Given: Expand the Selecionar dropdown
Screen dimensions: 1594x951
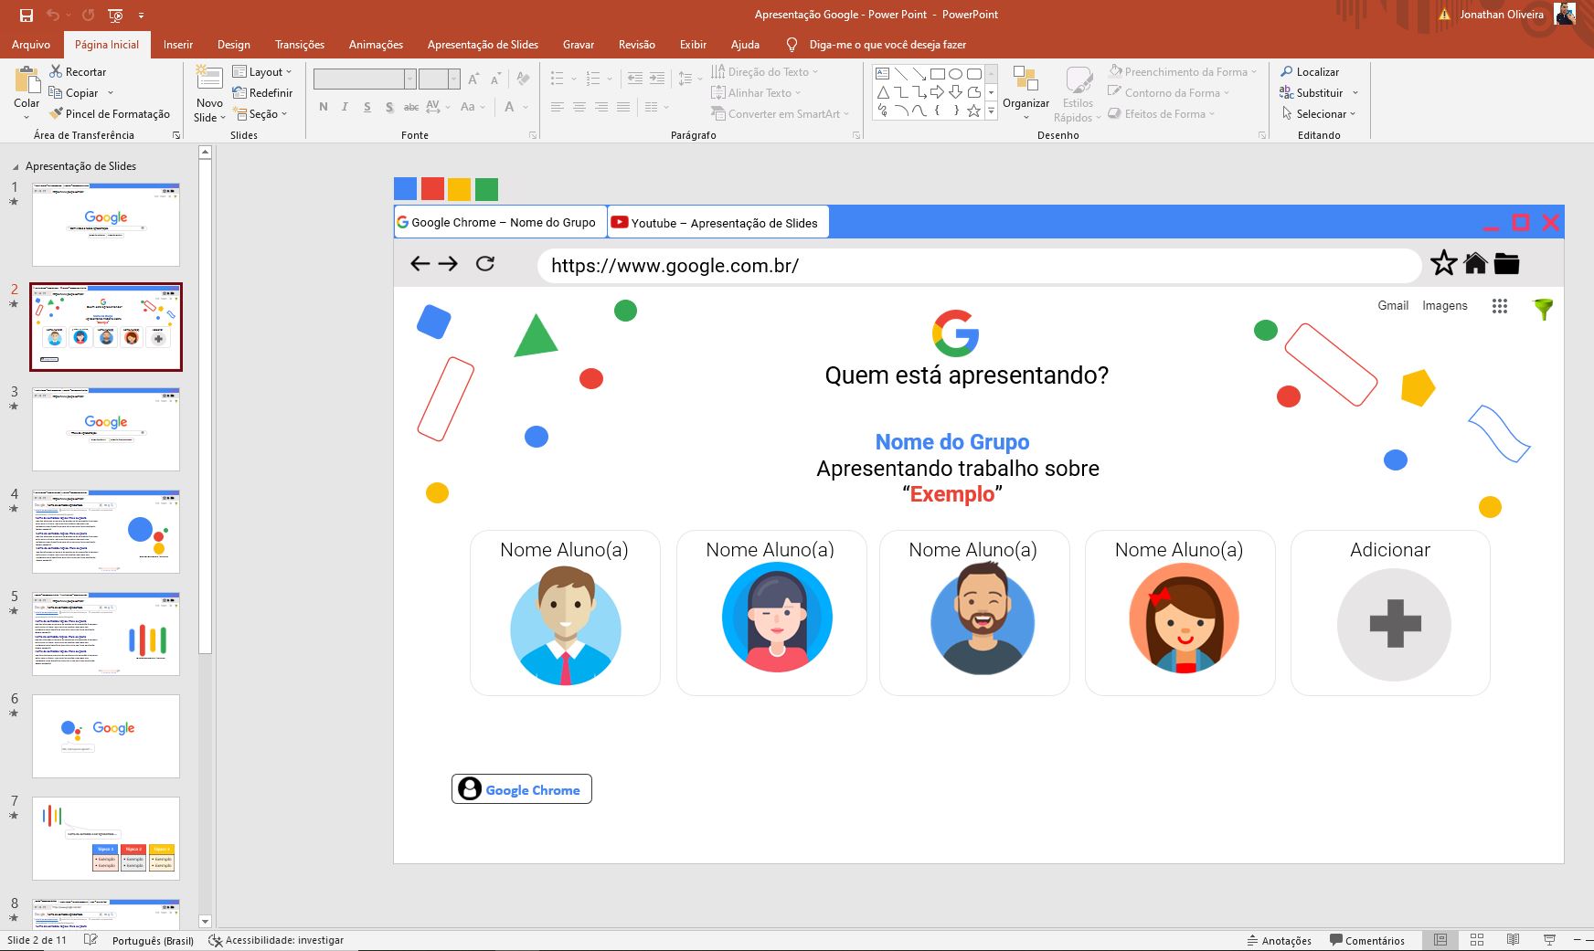Looking at the screenshot, I should pos(1319,114).
